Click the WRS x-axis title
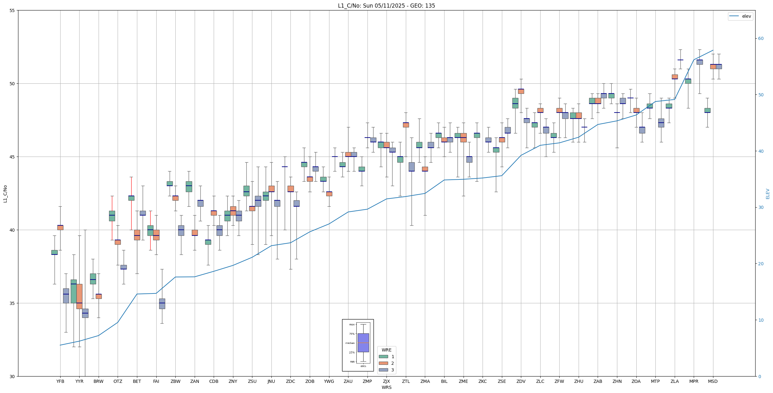Viewport: 773px width, 393px height. [x=386, y=387]
